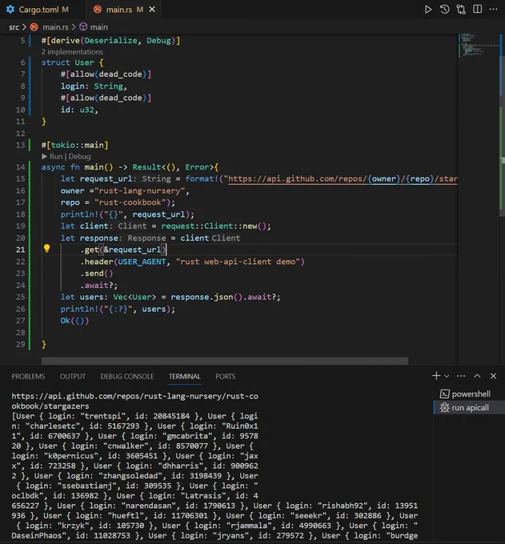
Task: Open the main symbol breadcrumb
Action: pyautogui.click(x=99, y=27)
